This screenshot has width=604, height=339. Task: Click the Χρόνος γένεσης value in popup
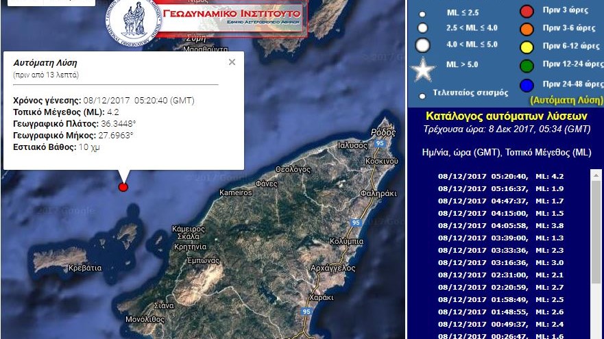138,101
